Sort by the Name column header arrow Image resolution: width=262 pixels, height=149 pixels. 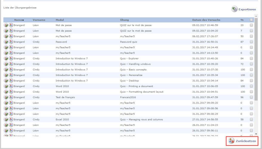[23, 20]
